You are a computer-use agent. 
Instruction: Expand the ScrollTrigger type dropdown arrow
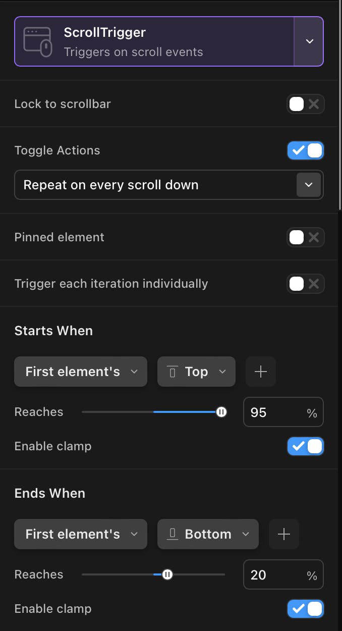click(309, 41)
